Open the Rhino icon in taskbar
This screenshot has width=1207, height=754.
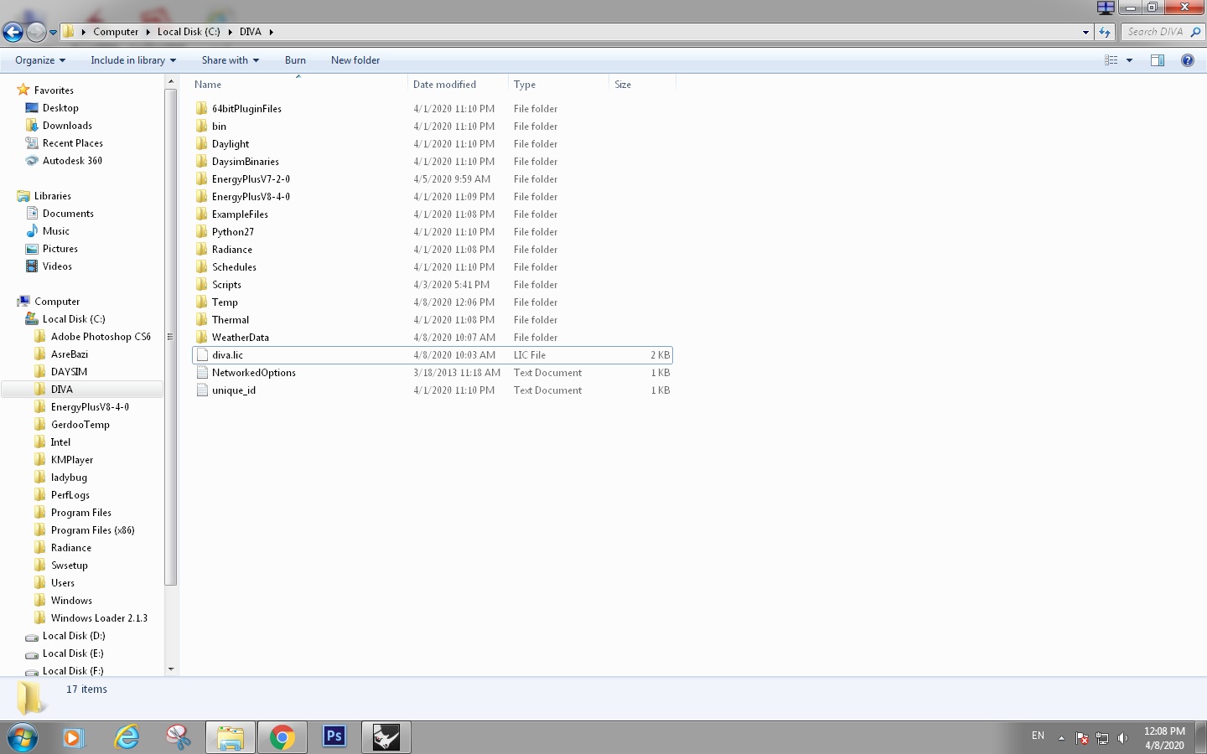tap(386, 737)
